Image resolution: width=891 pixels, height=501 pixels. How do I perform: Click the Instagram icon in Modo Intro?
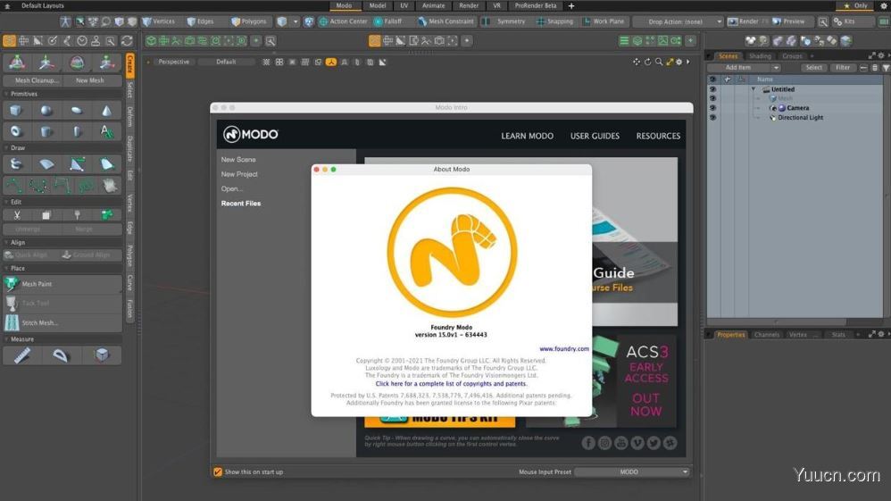(604, 443)
